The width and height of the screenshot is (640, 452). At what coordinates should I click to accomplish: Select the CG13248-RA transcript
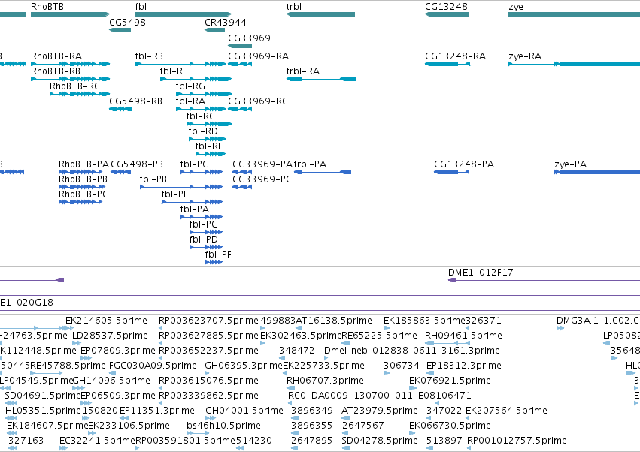pos(447,64)
